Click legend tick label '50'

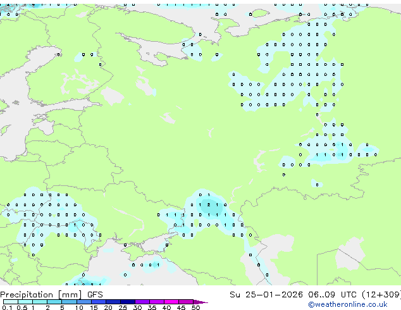pyautogui.click(x=195, y=307)
